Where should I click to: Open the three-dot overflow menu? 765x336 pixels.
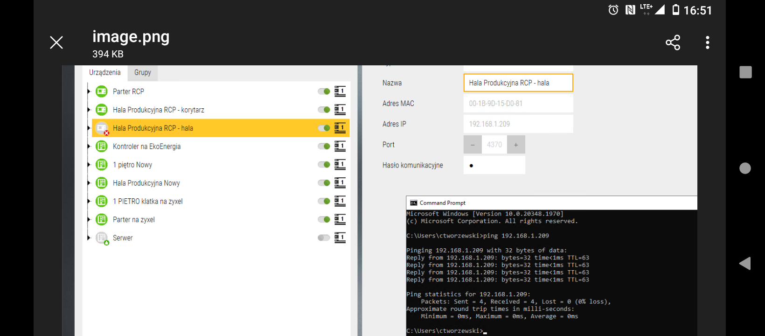click(708, 42)
